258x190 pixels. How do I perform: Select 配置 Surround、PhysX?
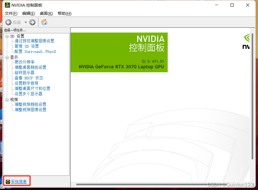coord(35,52)
